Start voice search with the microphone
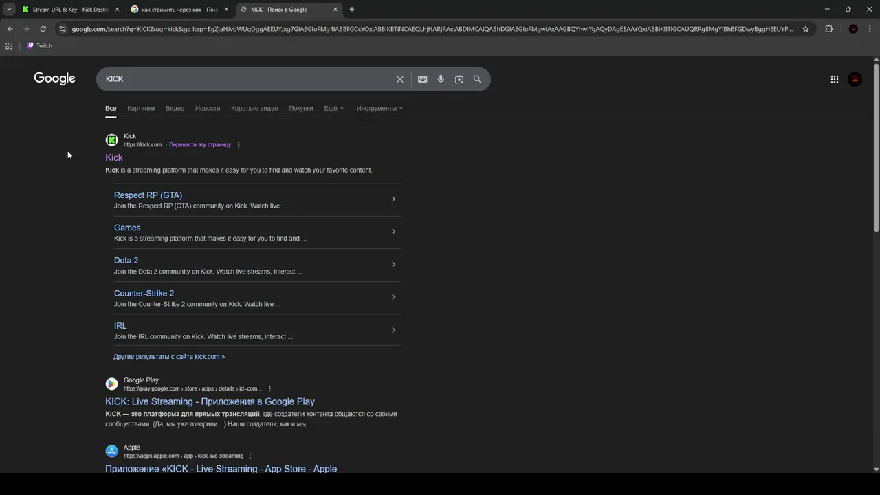The height and width of the screenshot is (495, 880). (441, 79)
